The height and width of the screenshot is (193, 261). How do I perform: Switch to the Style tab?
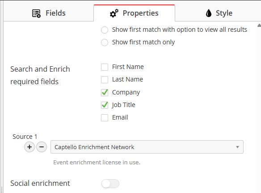[x=218, y=13]
